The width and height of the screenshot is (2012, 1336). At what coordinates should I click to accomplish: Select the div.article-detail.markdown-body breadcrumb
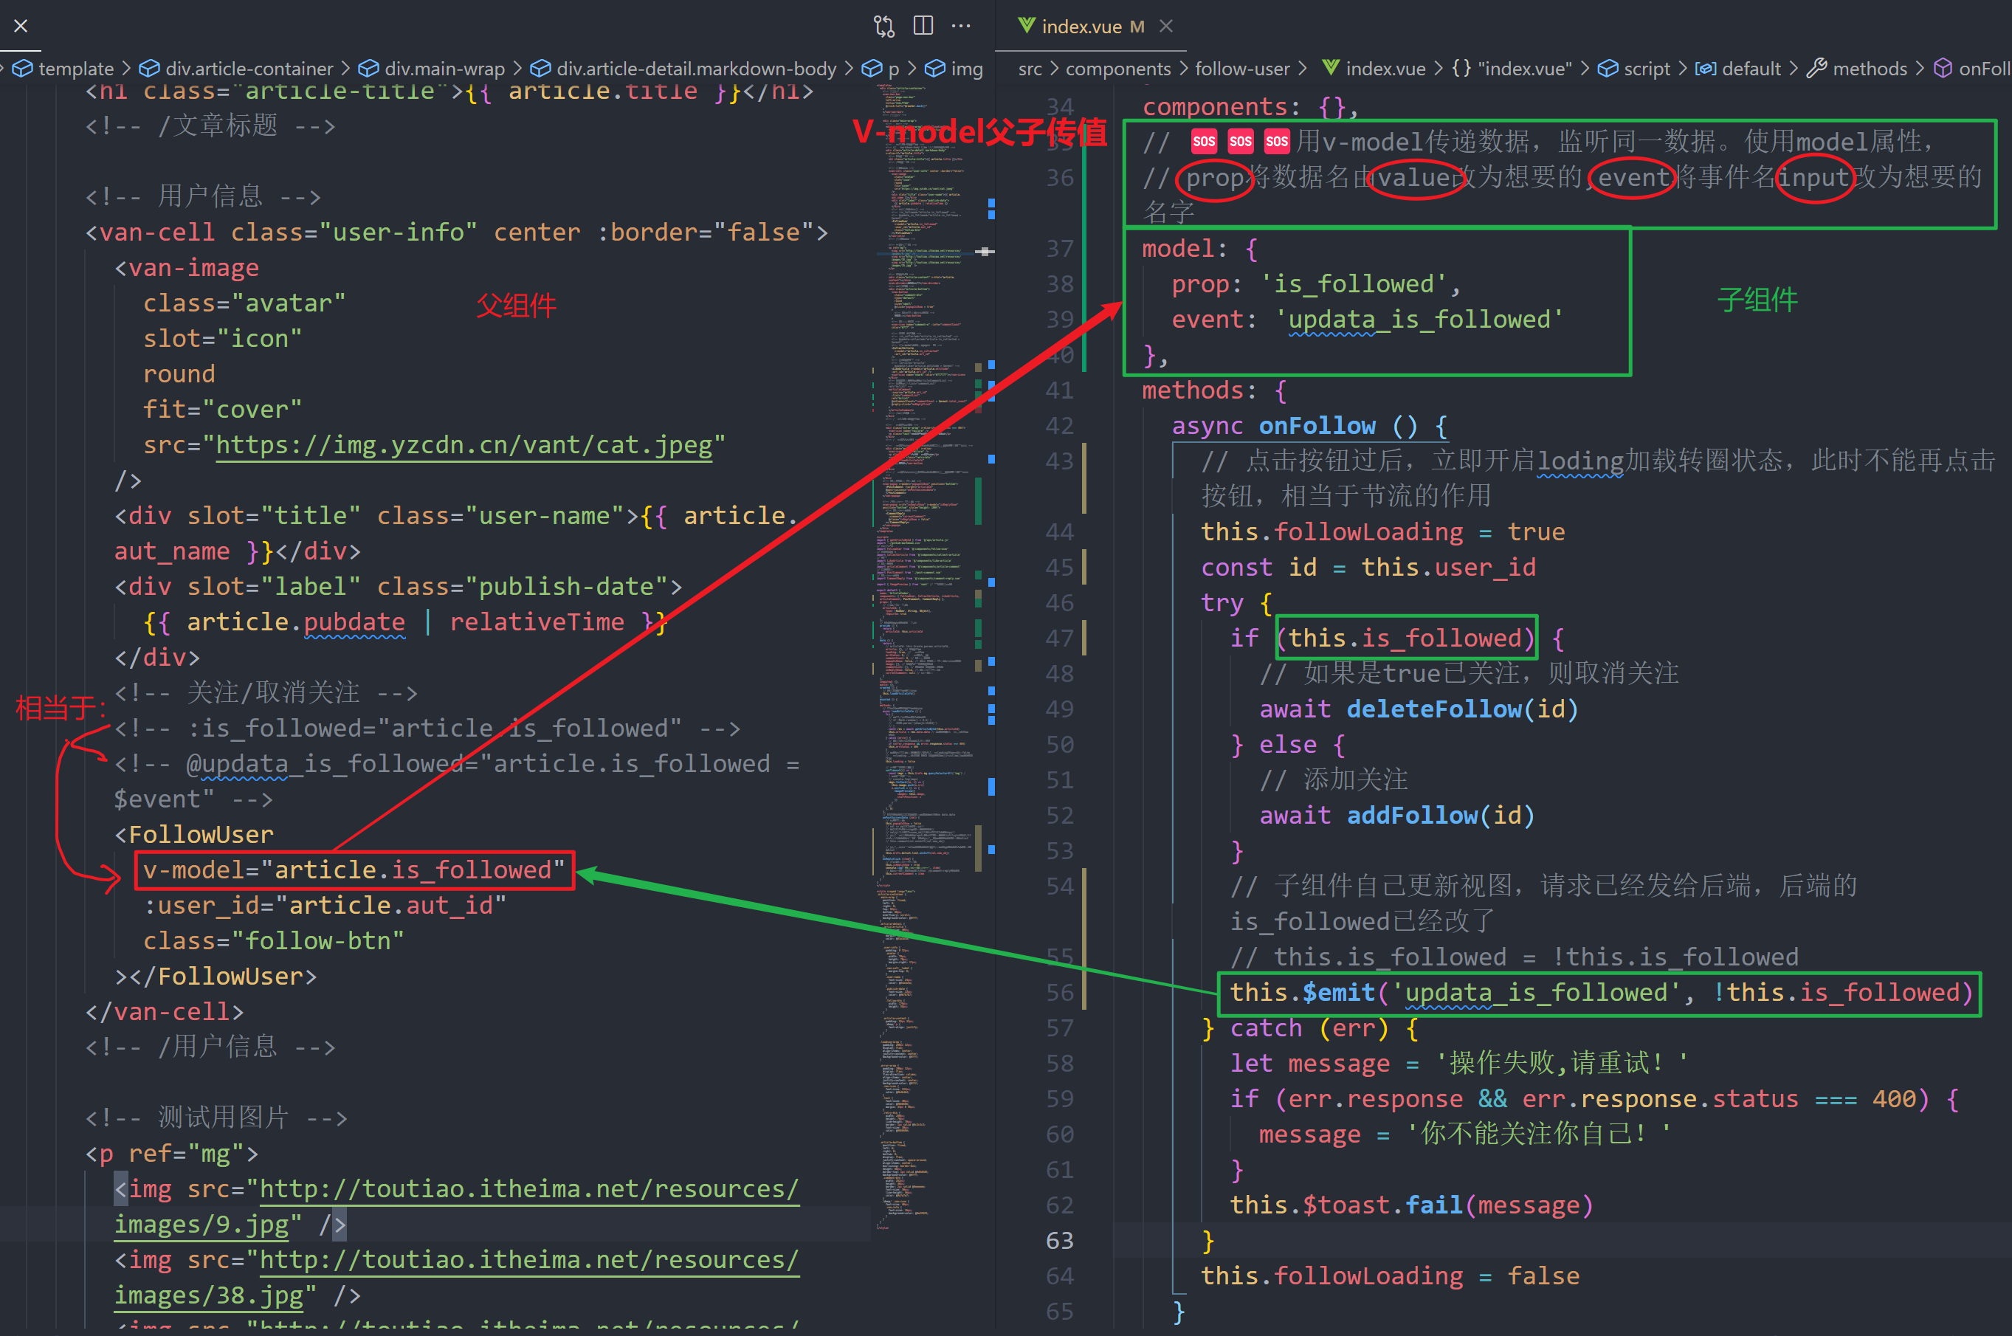696,68
